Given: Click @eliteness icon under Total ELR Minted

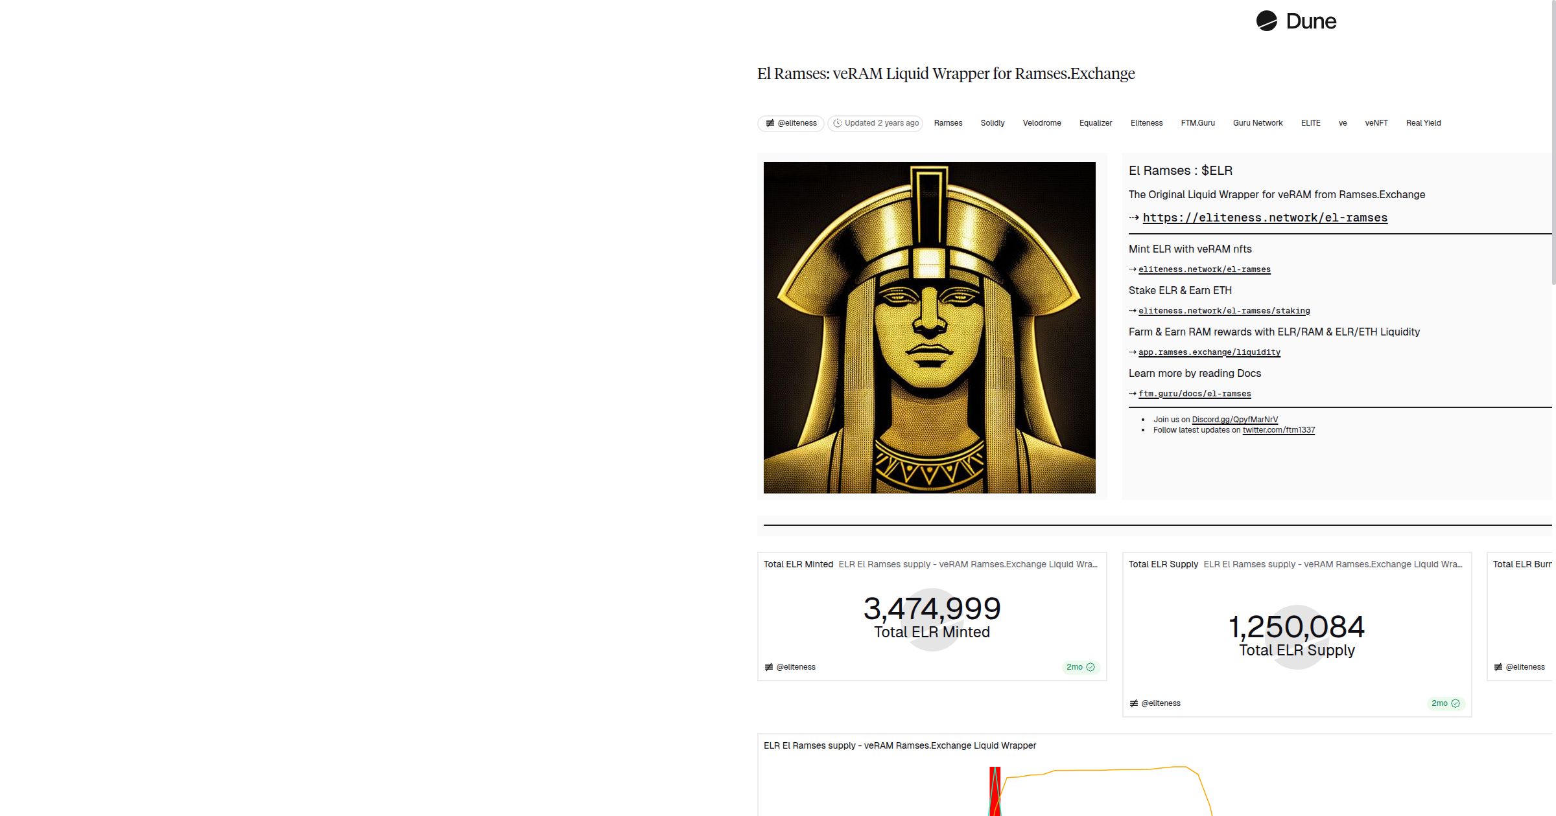Looking at the screenshot, I should tap(769, 667).
